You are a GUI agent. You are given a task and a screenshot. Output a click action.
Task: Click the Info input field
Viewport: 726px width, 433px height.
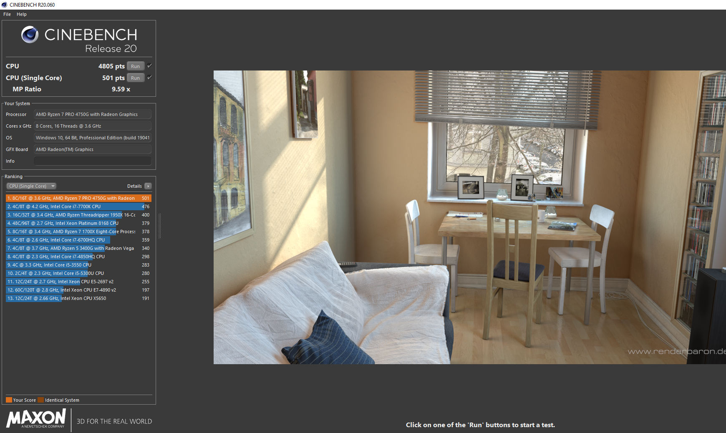[x=93, y=161]
